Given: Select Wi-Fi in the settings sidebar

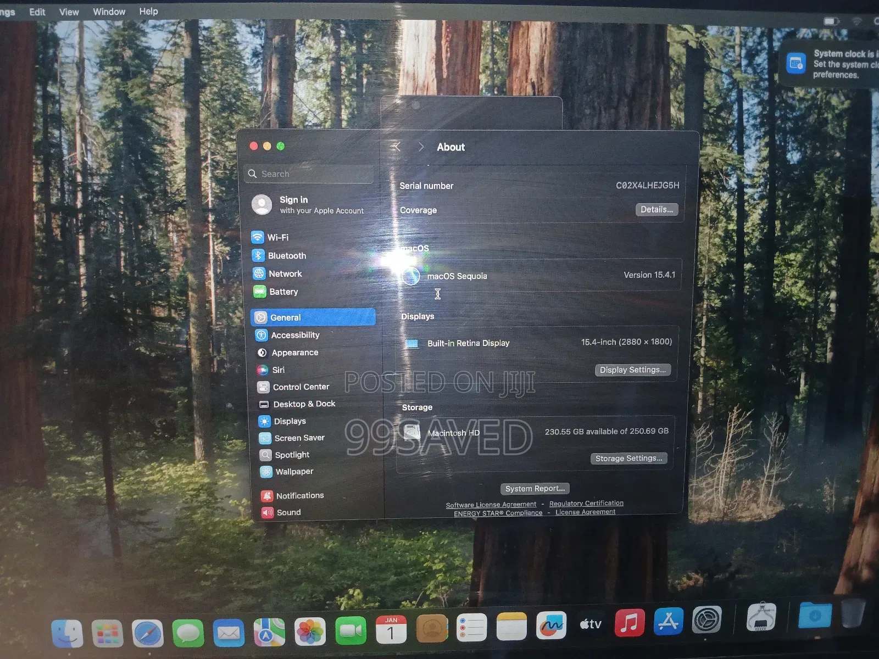Looking at the screenshot, I should click(313, 237).
